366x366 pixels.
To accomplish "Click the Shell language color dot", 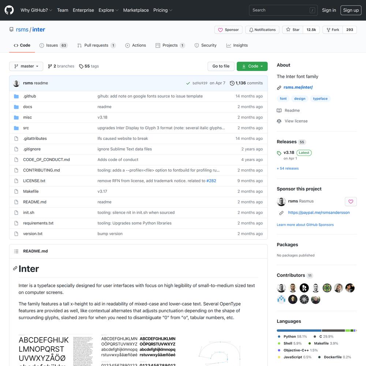I will 279,344.
